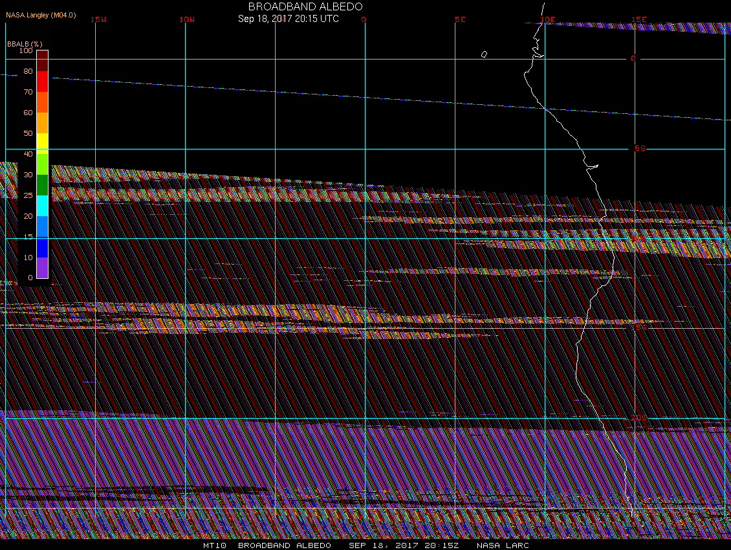
Task: Click the 50 value on the color scale
Action: [28, 133]
